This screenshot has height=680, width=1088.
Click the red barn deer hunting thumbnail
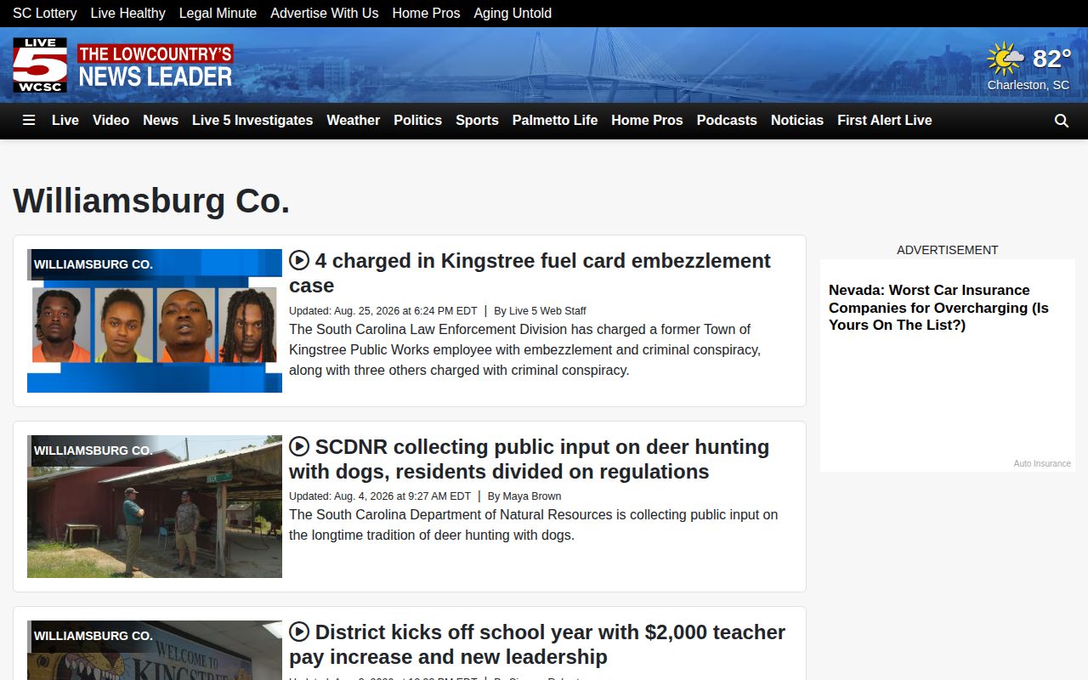[x=155, y=507]
